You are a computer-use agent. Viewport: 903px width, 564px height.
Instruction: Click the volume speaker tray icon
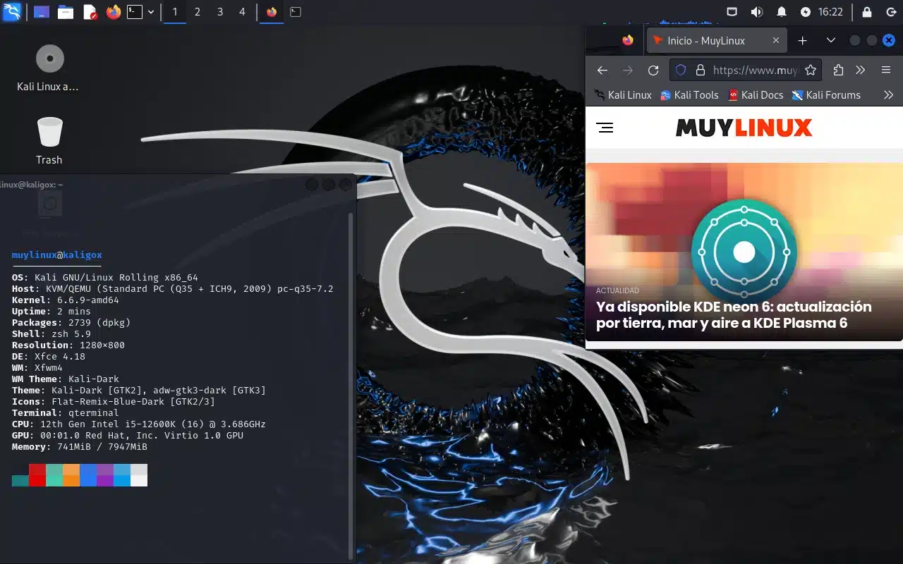pyautogui.click(x=757, y=12)
